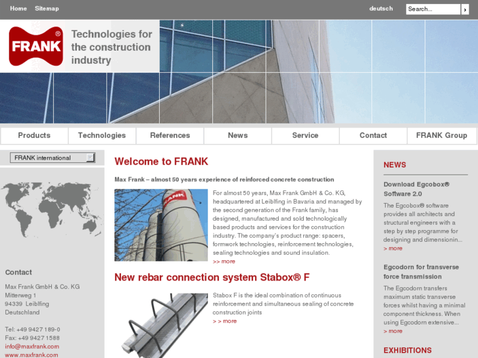Read more about Stabox F
This screenshot has width=478, height=358.
pos(225,321)
